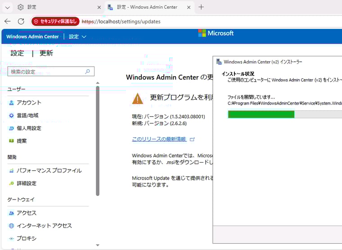Open a new browser tab
This screenshot has width=342, height=250.
(201, 7)
